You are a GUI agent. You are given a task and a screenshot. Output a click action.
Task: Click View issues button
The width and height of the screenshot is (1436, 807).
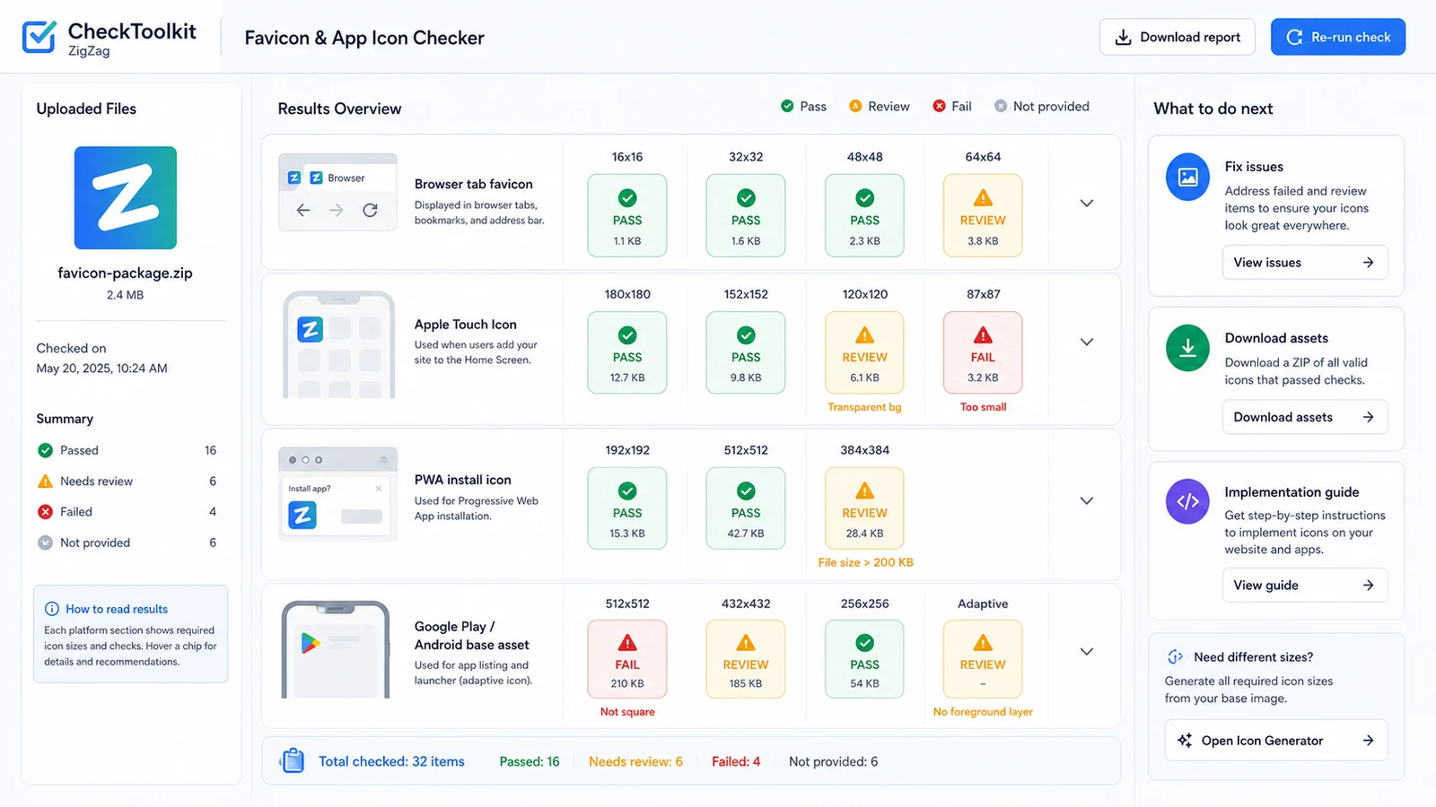1305,263
